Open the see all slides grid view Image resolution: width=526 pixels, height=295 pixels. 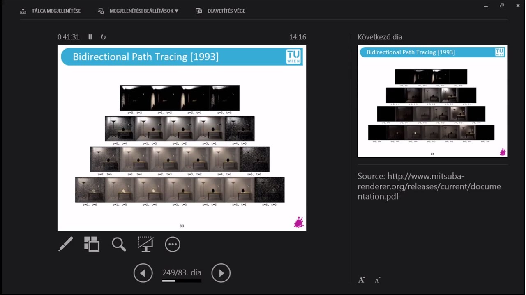[x=92, y=244]
